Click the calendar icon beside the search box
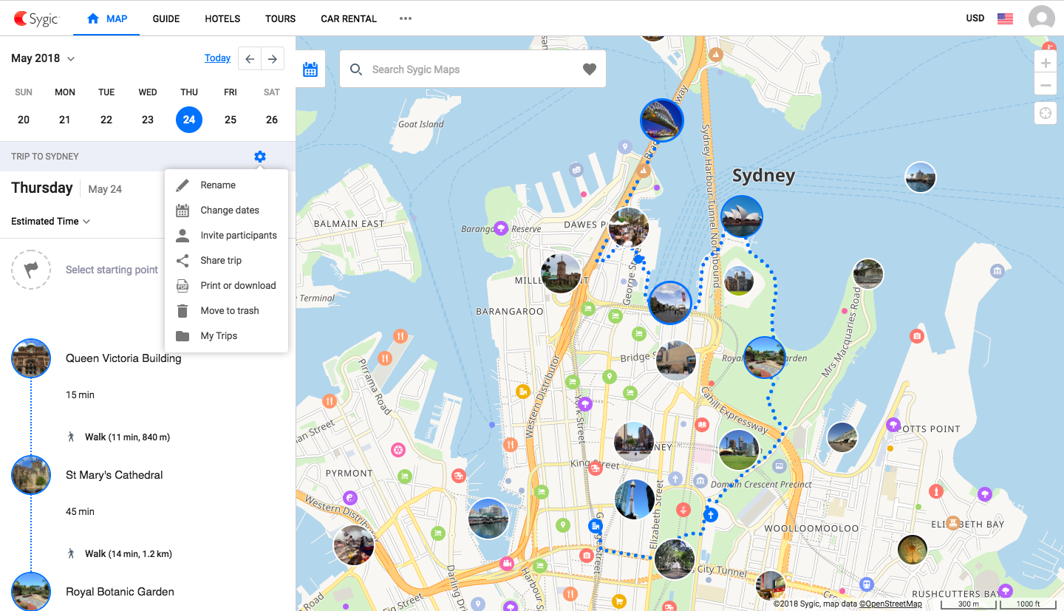 click(x=310, y=69)
